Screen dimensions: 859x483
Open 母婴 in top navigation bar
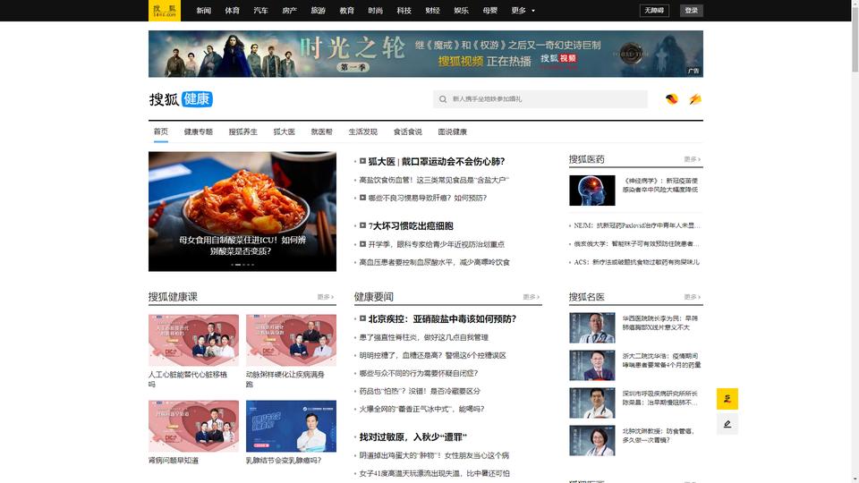point(489,11)
